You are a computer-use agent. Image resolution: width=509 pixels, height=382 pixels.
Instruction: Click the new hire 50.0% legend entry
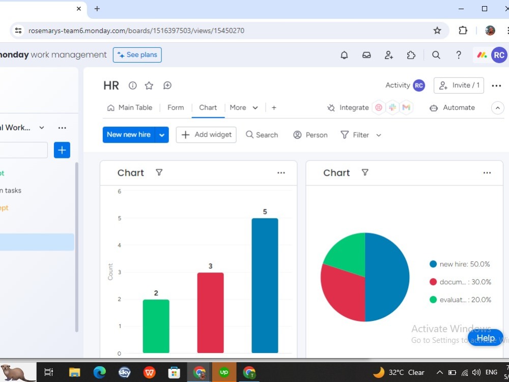click(460, 264)
